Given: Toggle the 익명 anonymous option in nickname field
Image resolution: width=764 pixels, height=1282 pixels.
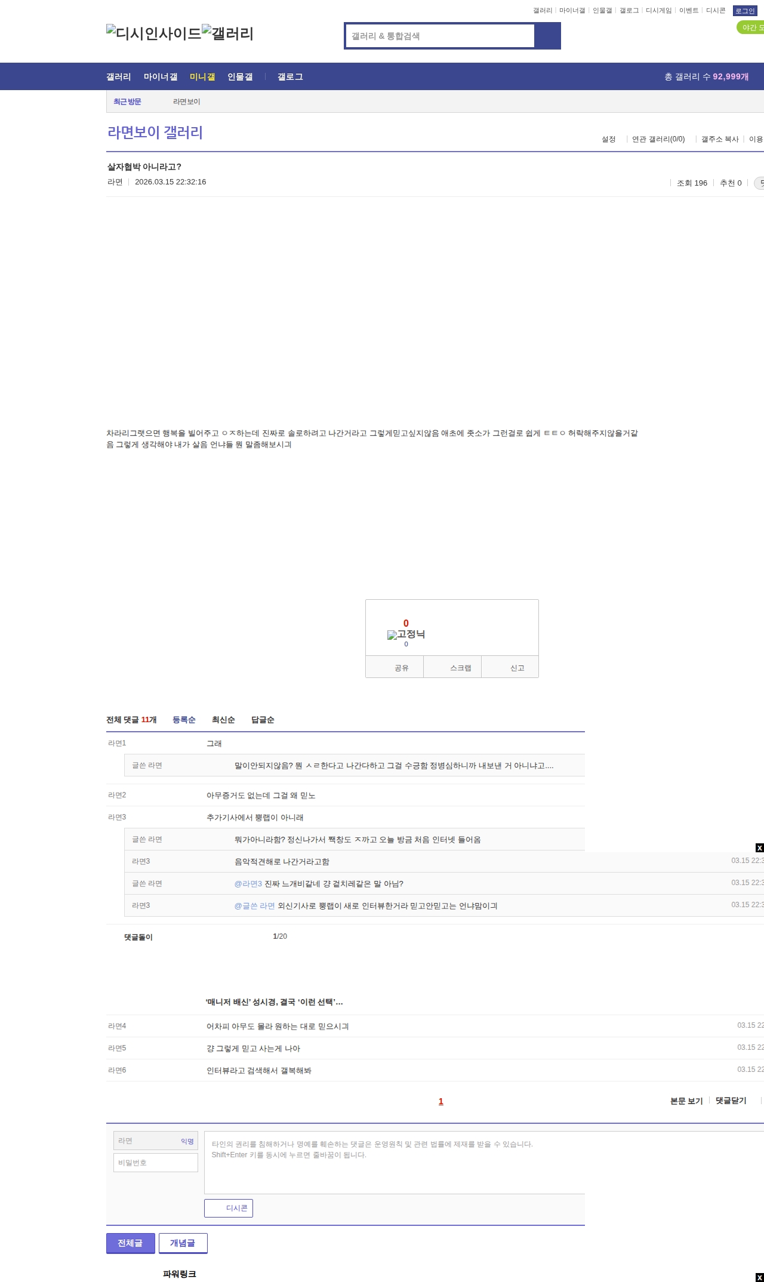Looking at the screenshot, I should pyautogui.click(x=187, y=1141).
